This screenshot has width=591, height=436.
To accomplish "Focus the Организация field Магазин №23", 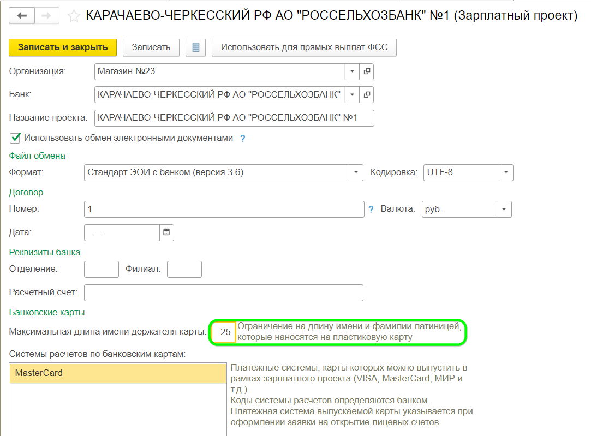I will pyautogui.click(x=220, y=71).
